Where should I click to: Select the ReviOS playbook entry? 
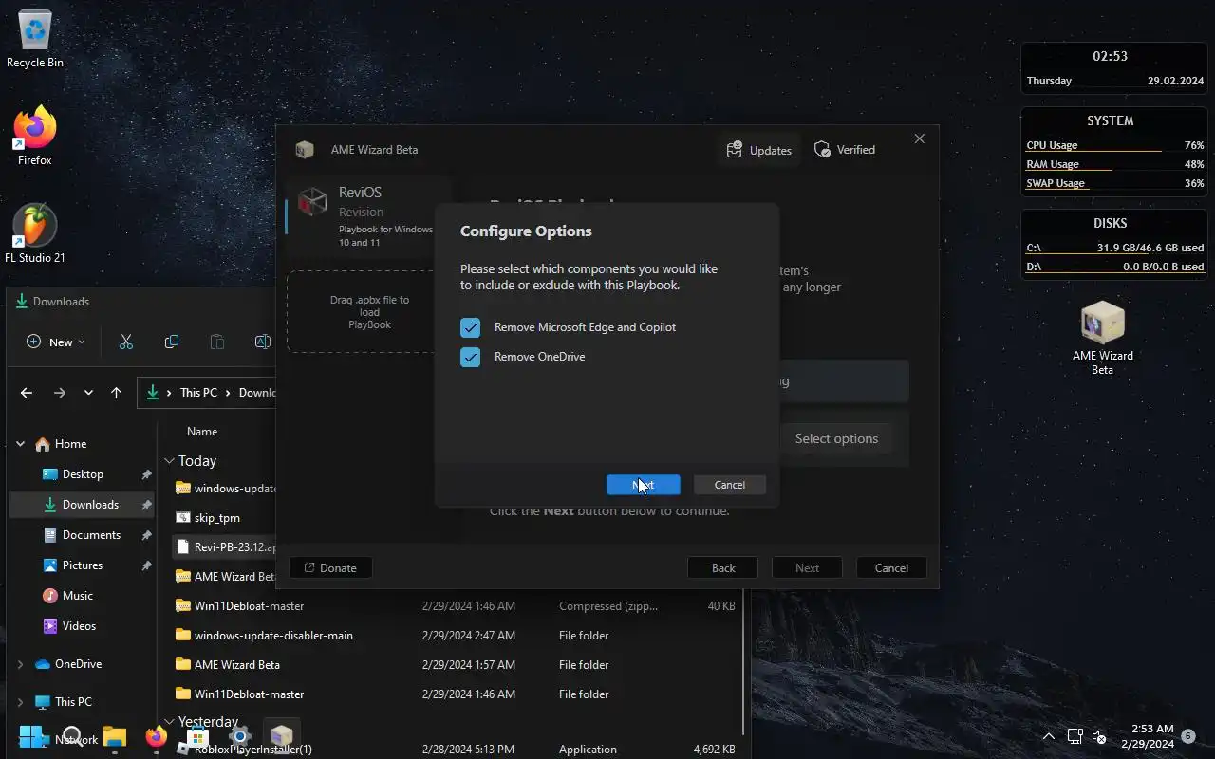pos(369,214)
